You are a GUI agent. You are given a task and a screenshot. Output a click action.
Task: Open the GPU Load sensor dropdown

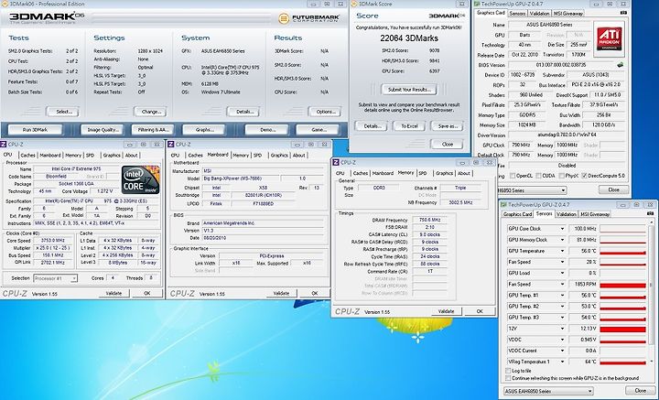pyautogui.click(x=562, y=273)
